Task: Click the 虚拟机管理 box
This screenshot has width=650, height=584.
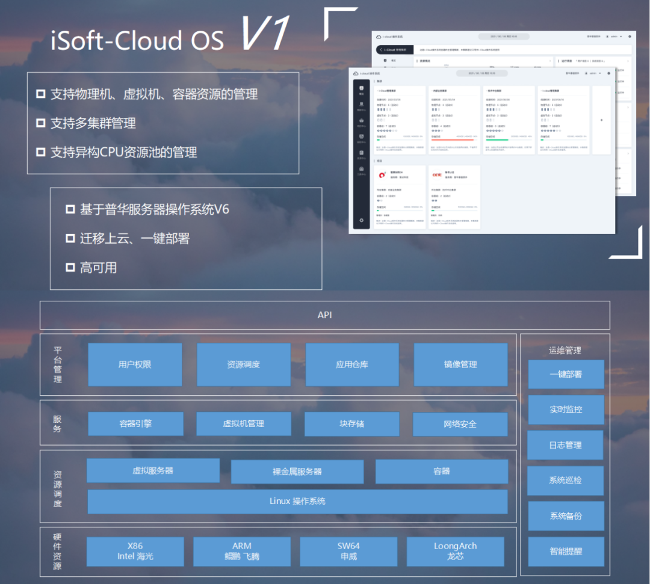Action: coord(243,423)
